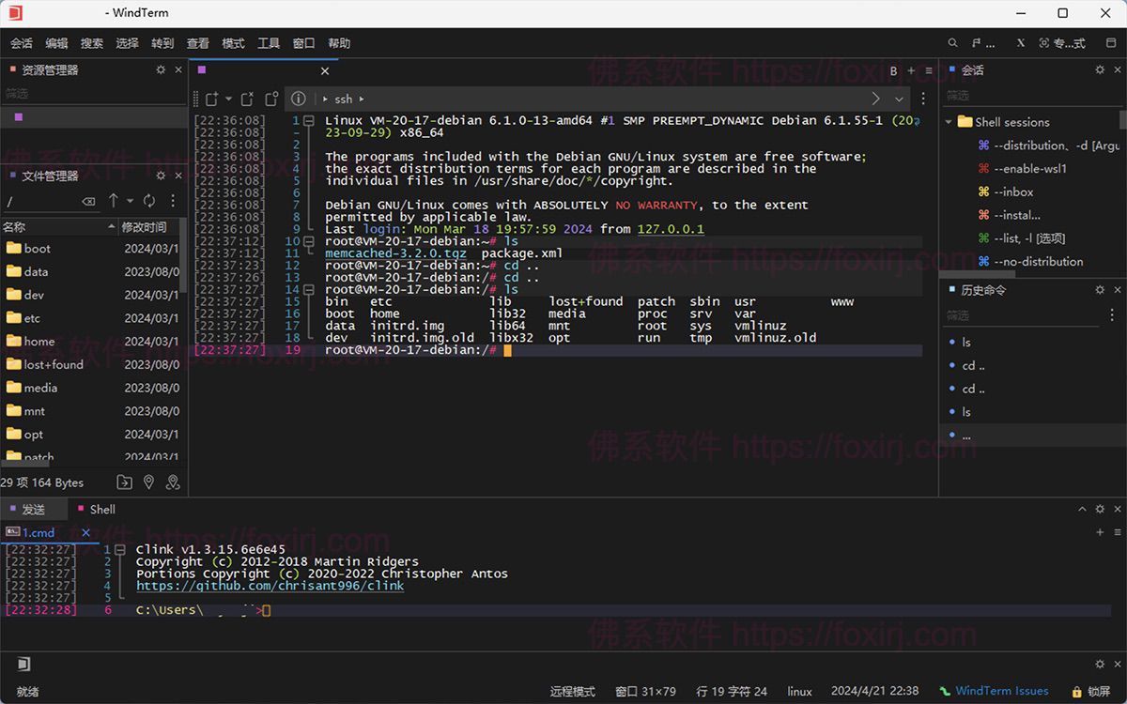Go up one directory in file manager

(x=114, y=201)
